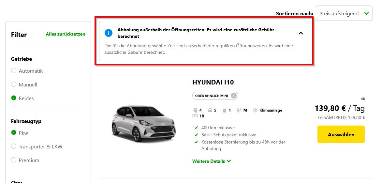Expand Weitere Details for Hyundai I10
Screen dimensions: 382x183
pos(212,161)
